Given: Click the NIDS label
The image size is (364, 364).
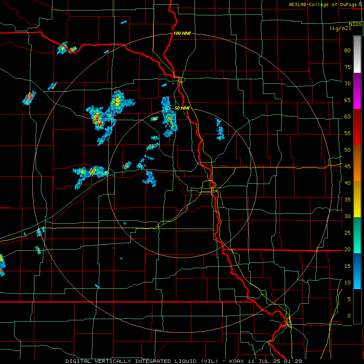Looking at the screenshot, I should [x=356, y=24].
